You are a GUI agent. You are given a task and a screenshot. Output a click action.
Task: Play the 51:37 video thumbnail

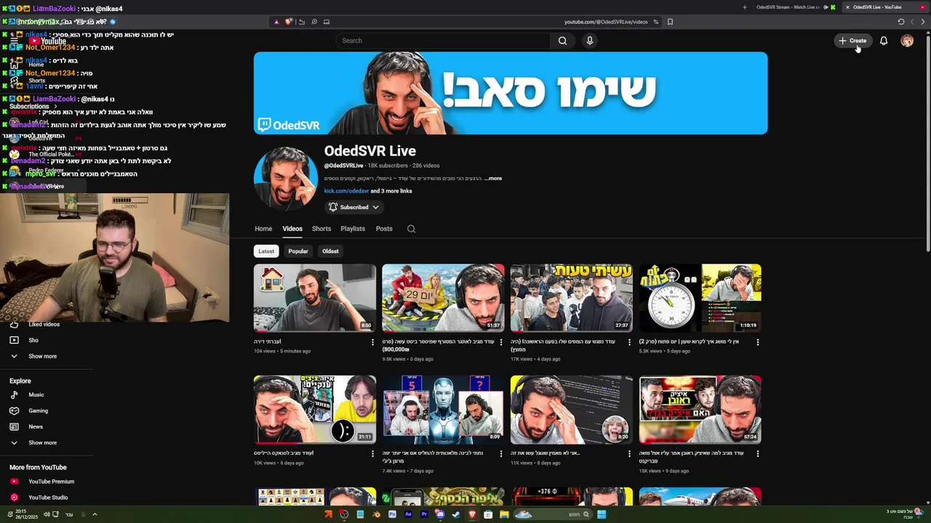pos(443,298)
